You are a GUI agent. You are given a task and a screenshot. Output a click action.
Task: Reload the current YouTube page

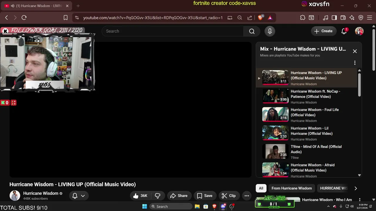coord(24,18)
